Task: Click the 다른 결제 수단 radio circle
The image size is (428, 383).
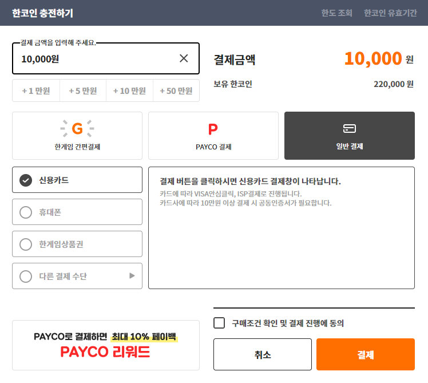Action: [26, 277]
